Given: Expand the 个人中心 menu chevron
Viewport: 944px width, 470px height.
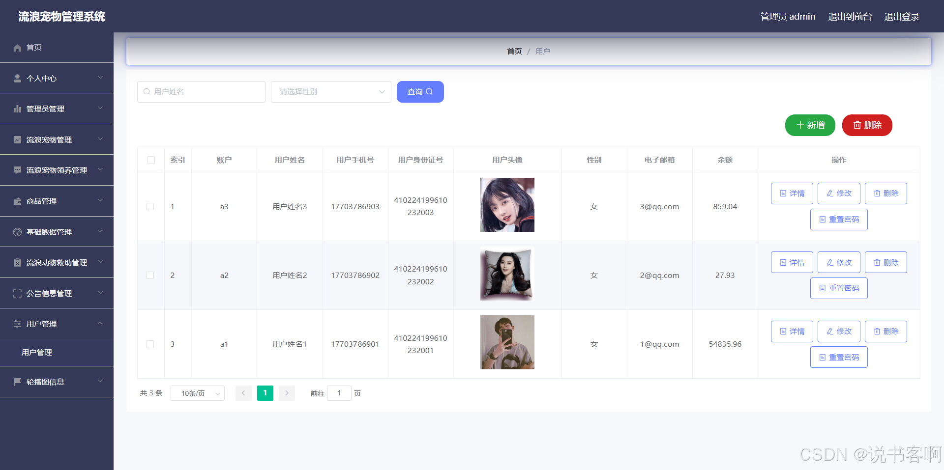Looking at the screenshot, I should pos(100,78).
